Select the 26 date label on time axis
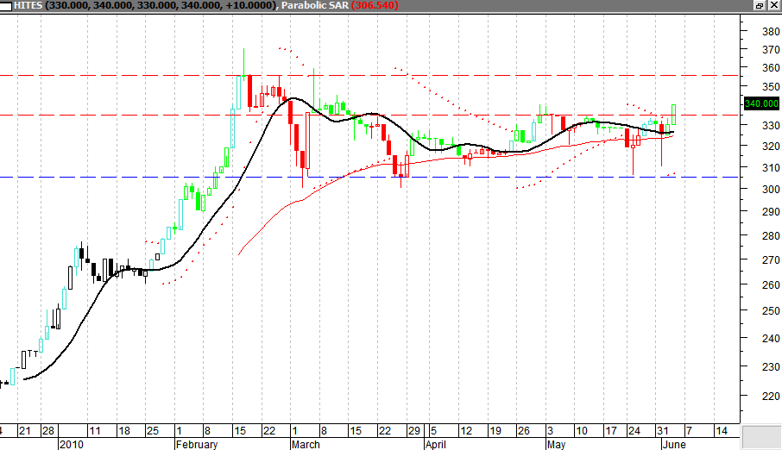The width and height of the screenshot is (782, 450). coord(524,431)
